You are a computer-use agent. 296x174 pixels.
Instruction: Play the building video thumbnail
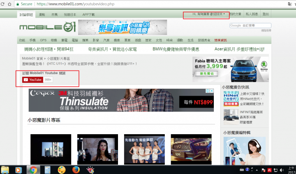coord(51,149)
